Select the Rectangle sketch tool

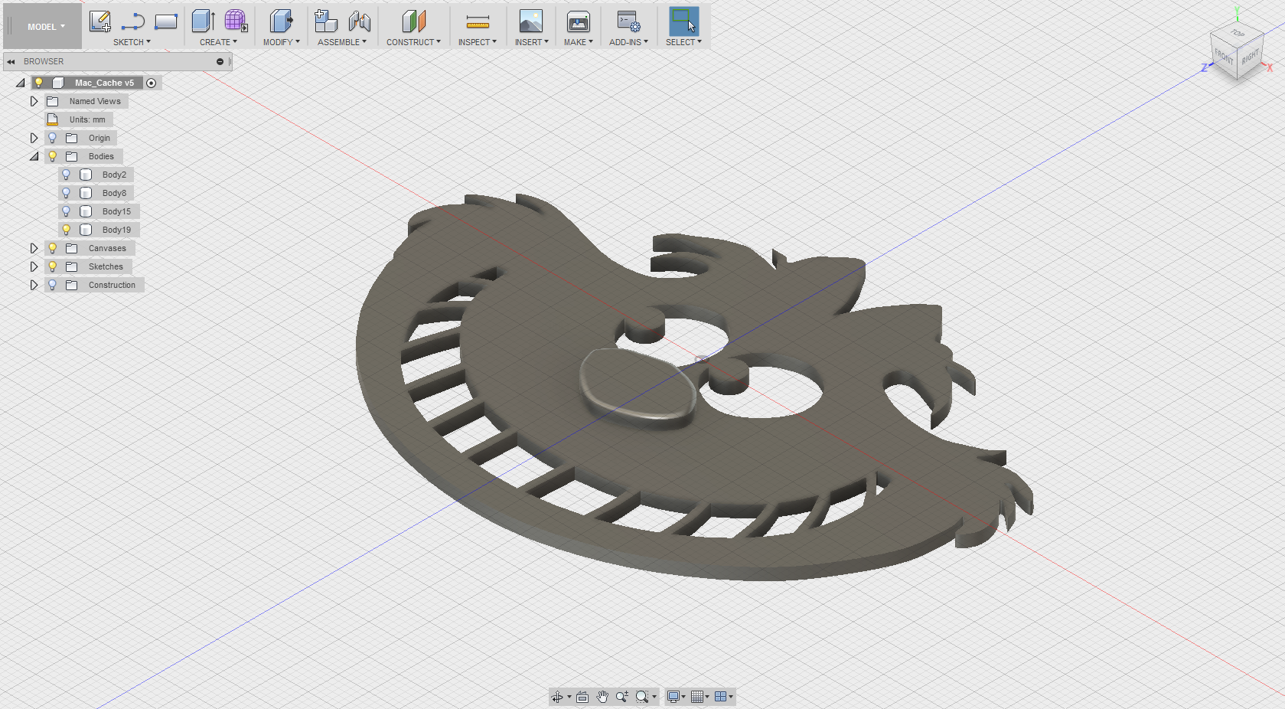[x=166, y=21]
